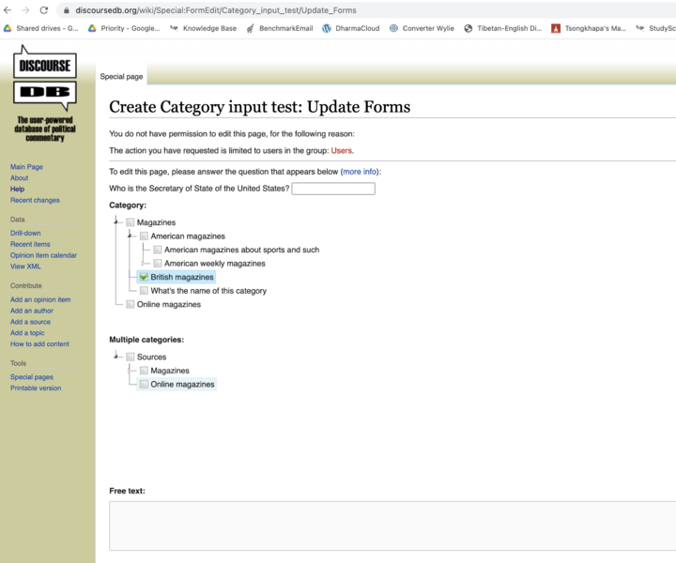Open the Shared drives bookmark

tap(41, 28)
